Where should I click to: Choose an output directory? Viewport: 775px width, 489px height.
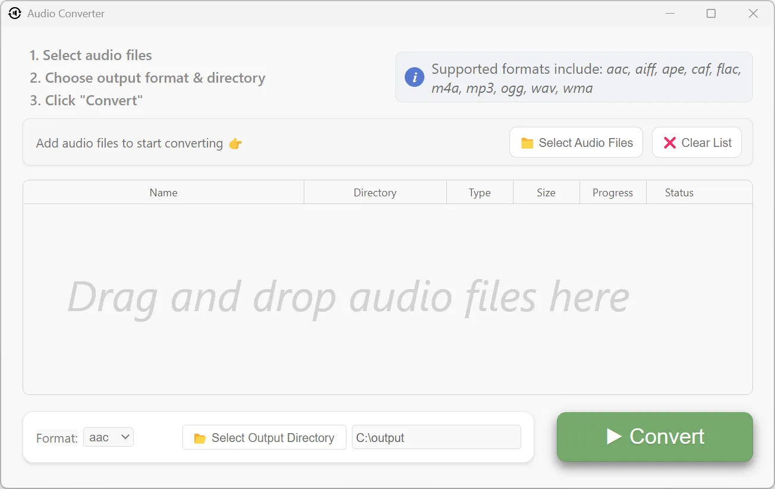point(264,437)
